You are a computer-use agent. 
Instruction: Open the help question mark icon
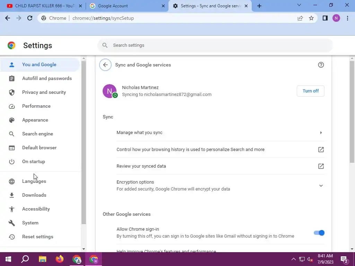tap(321, 65)
